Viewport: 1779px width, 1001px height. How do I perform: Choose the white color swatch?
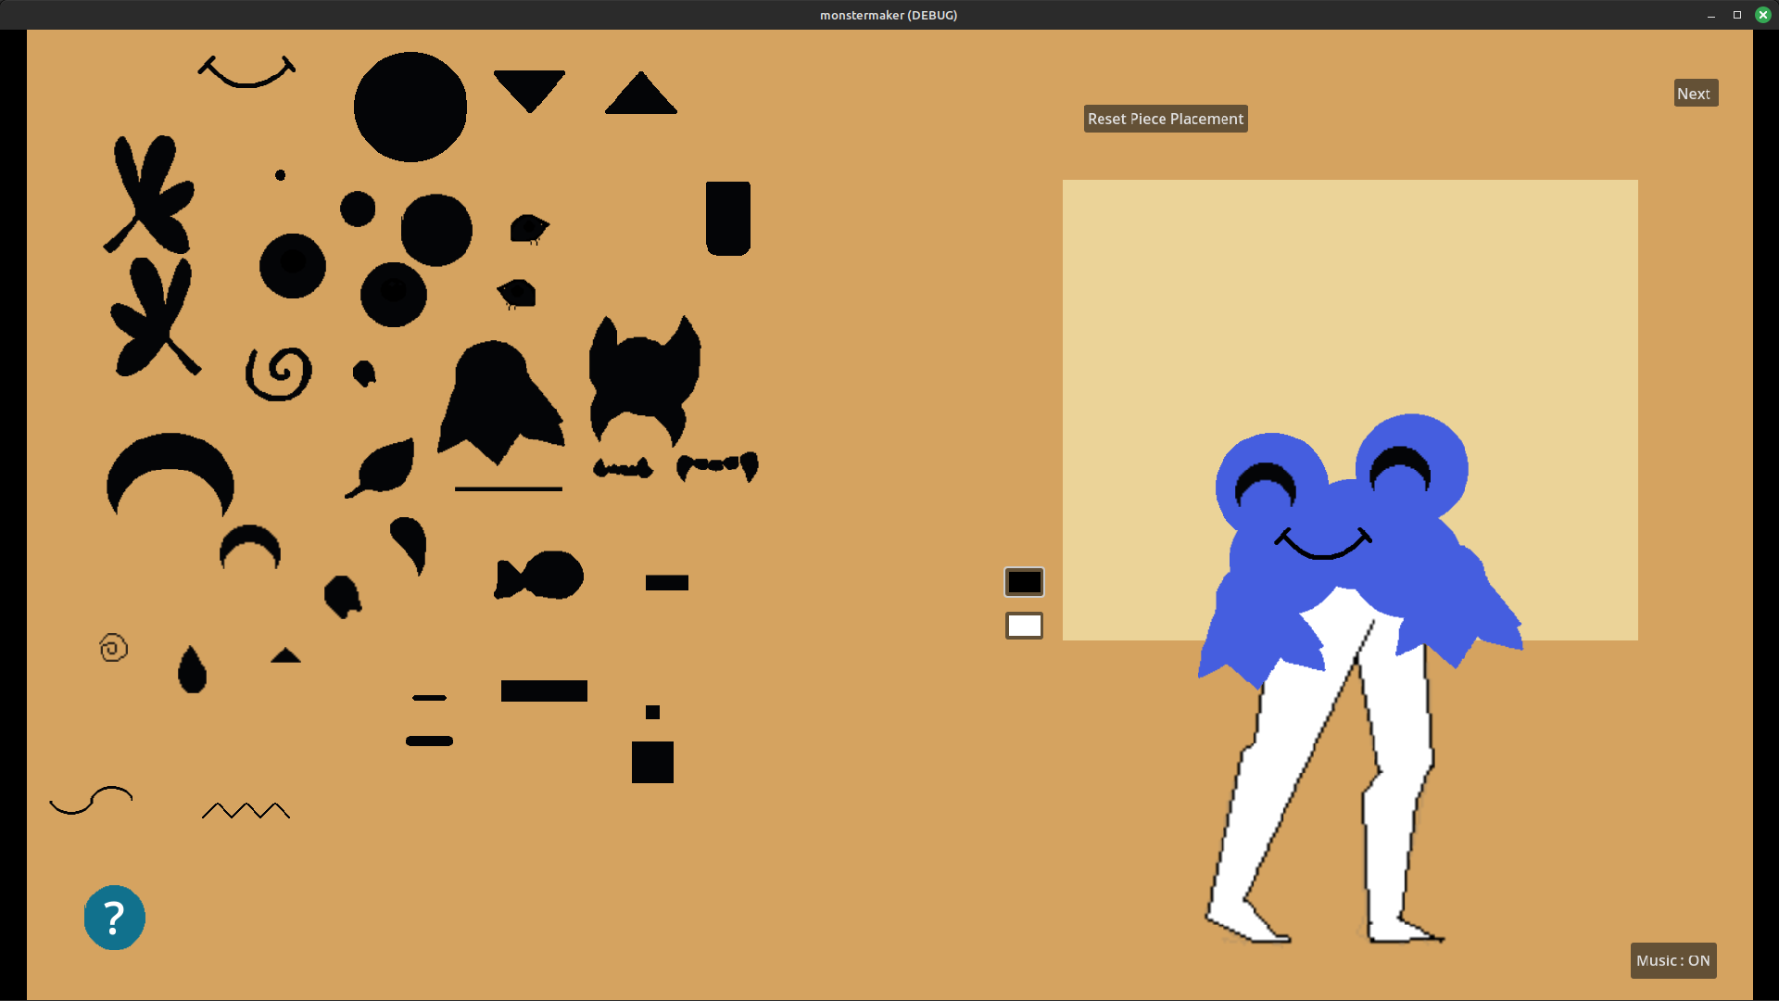tap(1024, 626)
